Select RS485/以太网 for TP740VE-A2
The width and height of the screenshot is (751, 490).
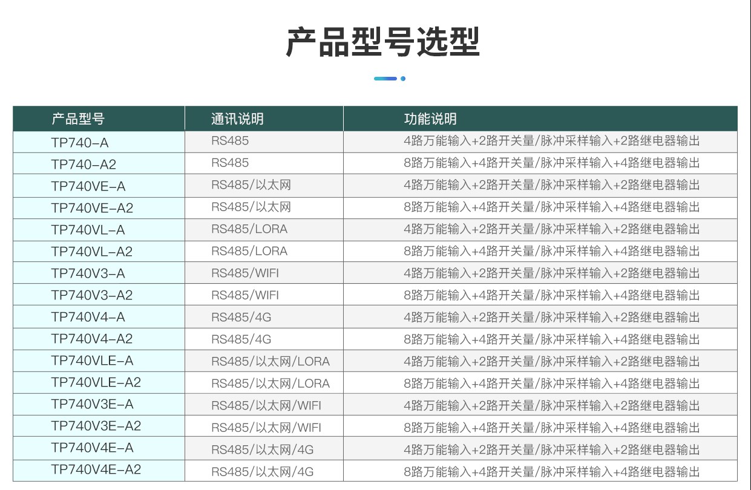251,207
